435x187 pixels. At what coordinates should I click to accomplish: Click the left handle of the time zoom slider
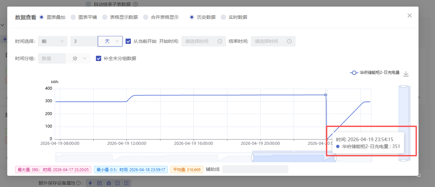coord(253,158)
